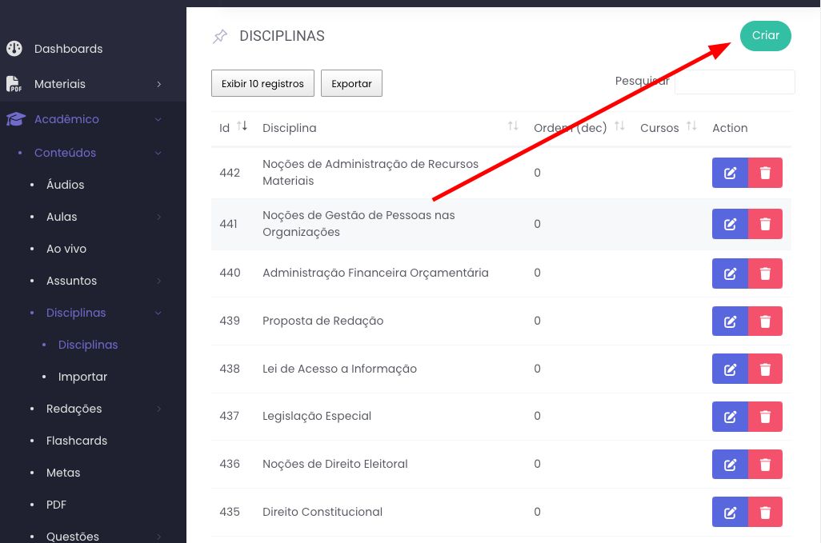Sort by Disciplina column arrows

click(x=513, y=127)
